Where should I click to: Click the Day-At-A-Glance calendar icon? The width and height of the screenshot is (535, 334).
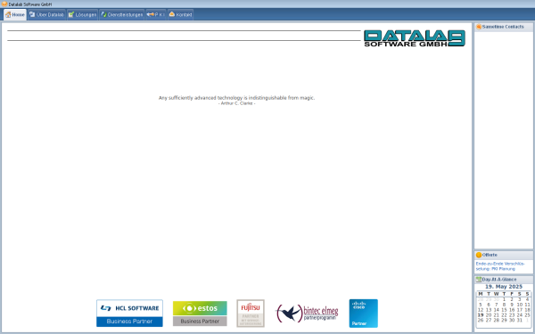click(x=479, y=280)
